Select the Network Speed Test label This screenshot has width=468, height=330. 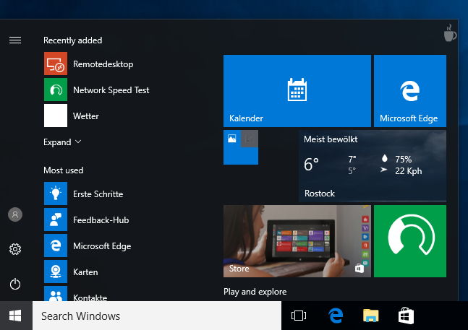click(111, 90)
